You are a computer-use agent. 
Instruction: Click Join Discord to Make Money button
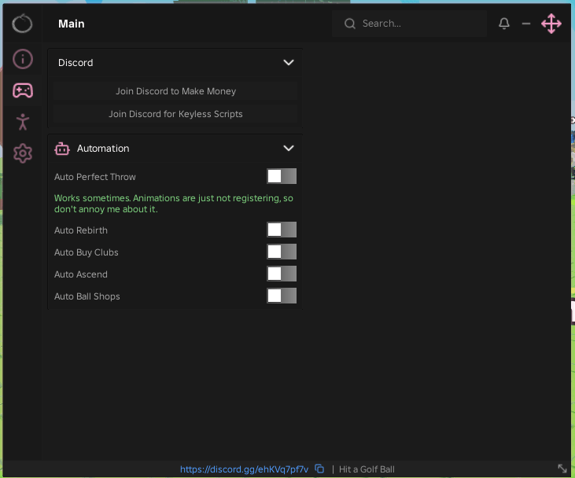(175, 91)
